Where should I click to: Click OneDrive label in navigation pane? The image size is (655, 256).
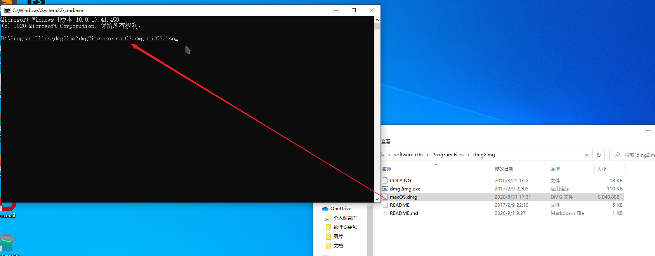pos(341,209)
